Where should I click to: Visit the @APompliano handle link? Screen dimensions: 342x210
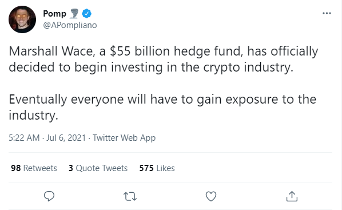70,25
